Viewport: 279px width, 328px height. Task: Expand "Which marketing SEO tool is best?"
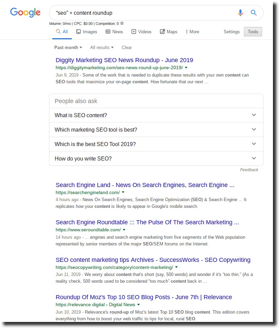pos(156,130)
